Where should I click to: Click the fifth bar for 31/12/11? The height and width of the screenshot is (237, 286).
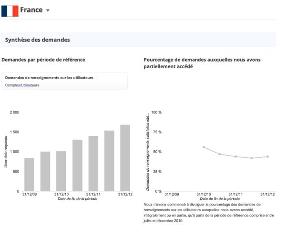click(x=93, y=164)
